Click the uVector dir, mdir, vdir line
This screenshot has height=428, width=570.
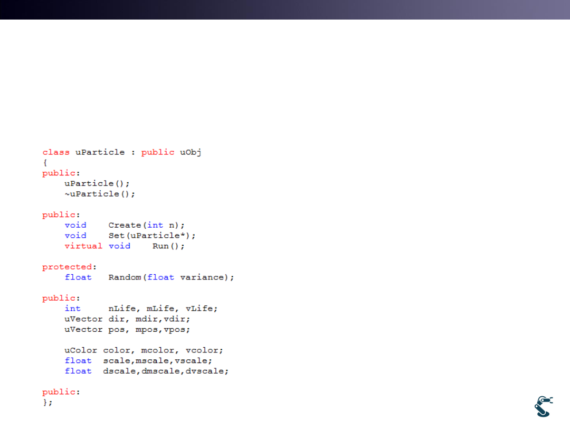coord(127,319)
